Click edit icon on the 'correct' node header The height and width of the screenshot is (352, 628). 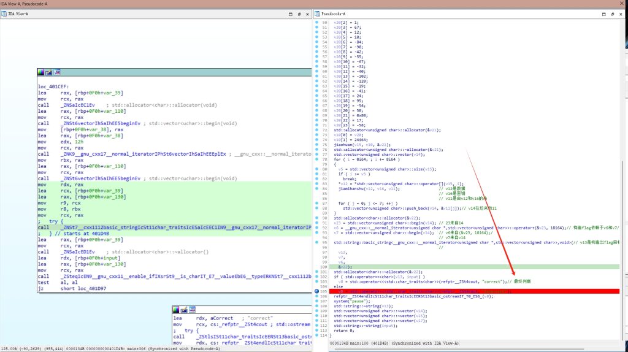pyautogui.click(x=184, y=310)
